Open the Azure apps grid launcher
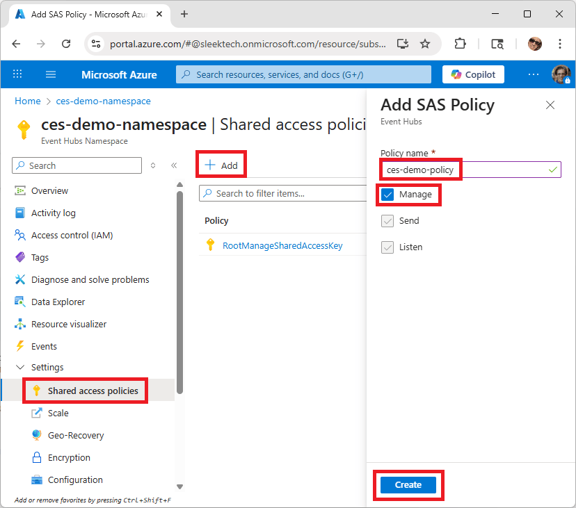Viewport: 576px width, 508px height. 17,74
